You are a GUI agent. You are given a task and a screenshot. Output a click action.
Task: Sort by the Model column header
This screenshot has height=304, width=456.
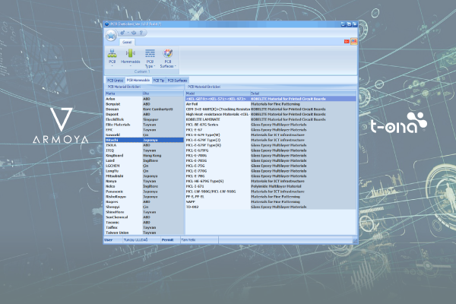218,93
